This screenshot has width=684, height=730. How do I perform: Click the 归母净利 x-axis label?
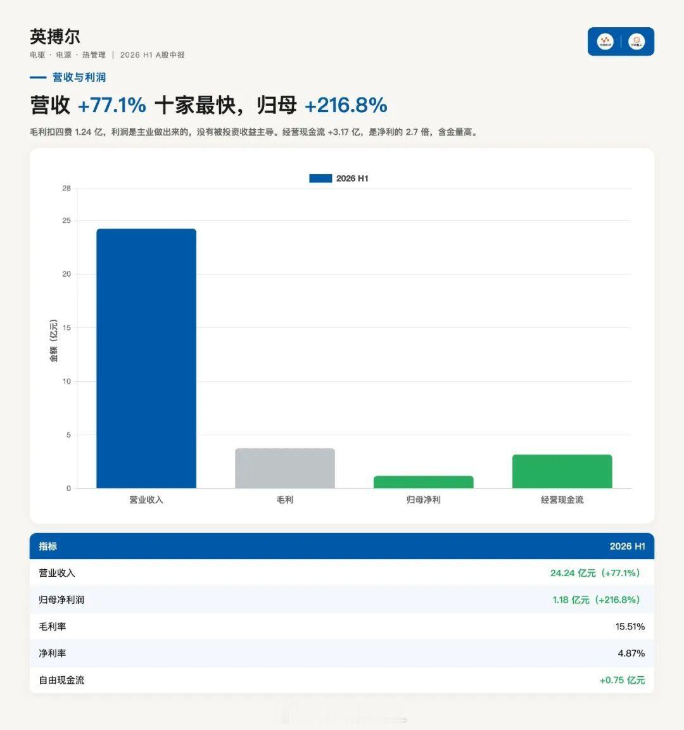[423, 500]
